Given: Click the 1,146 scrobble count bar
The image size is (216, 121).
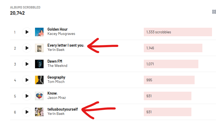Looking at the screenshot, I should [x=173, y=48].
